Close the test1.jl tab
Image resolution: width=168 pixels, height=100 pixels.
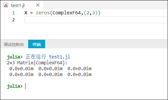38,5
